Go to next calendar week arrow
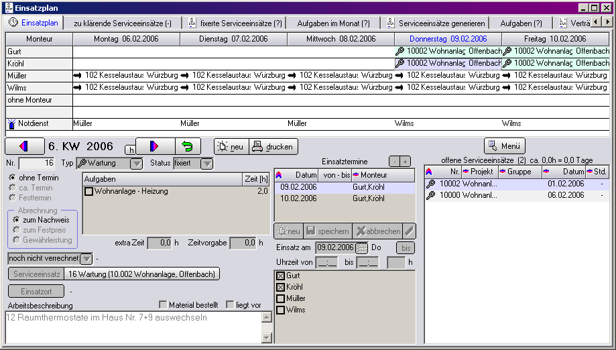Screen dimensions: 616x350 (154, 146)
